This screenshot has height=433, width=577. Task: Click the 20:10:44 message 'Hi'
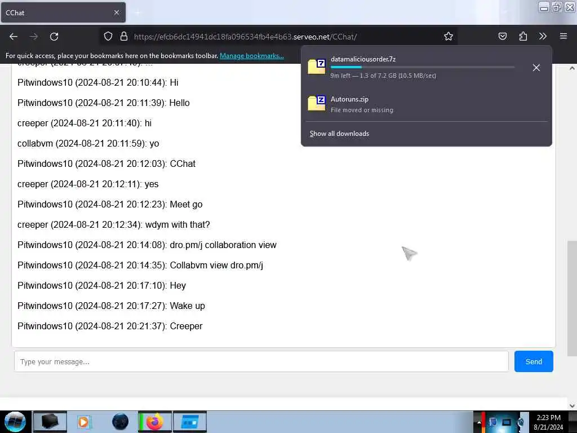[98, 83]
